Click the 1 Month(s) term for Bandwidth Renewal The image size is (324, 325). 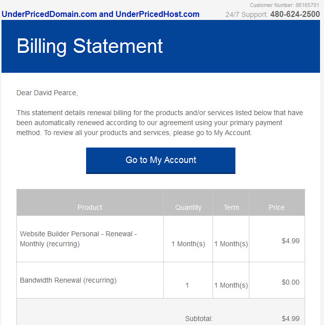pyautogui.click(x=231, y=285)
